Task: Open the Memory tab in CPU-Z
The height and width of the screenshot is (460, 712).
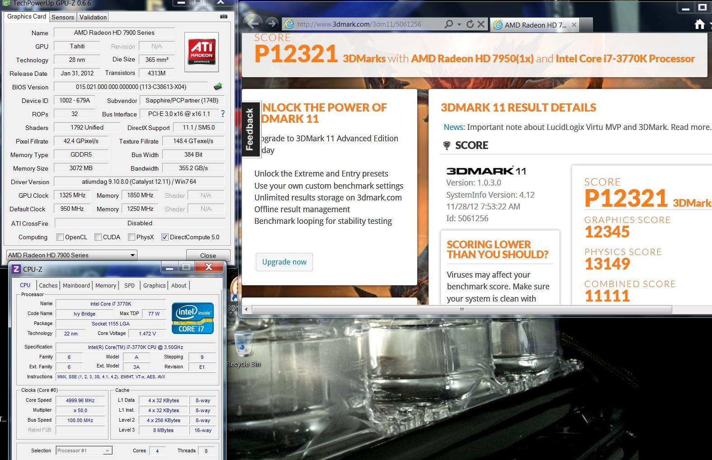Action: pyautogui.click(x=106, y=285)
